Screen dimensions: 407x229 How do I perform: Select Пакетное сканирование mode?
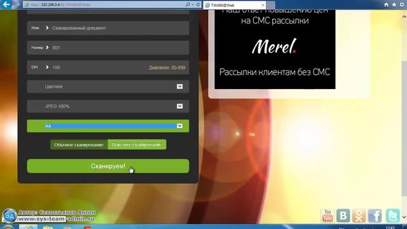(137, 144)
